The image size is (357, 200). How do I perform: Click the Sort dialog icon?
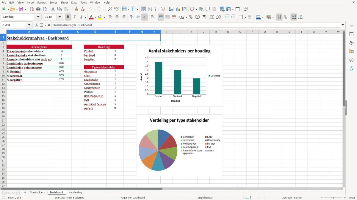coord(143,9)
